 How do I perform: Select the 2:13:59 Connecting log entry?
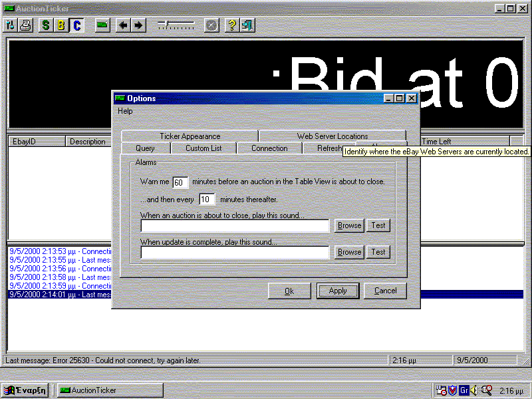(x=60, y=286)
